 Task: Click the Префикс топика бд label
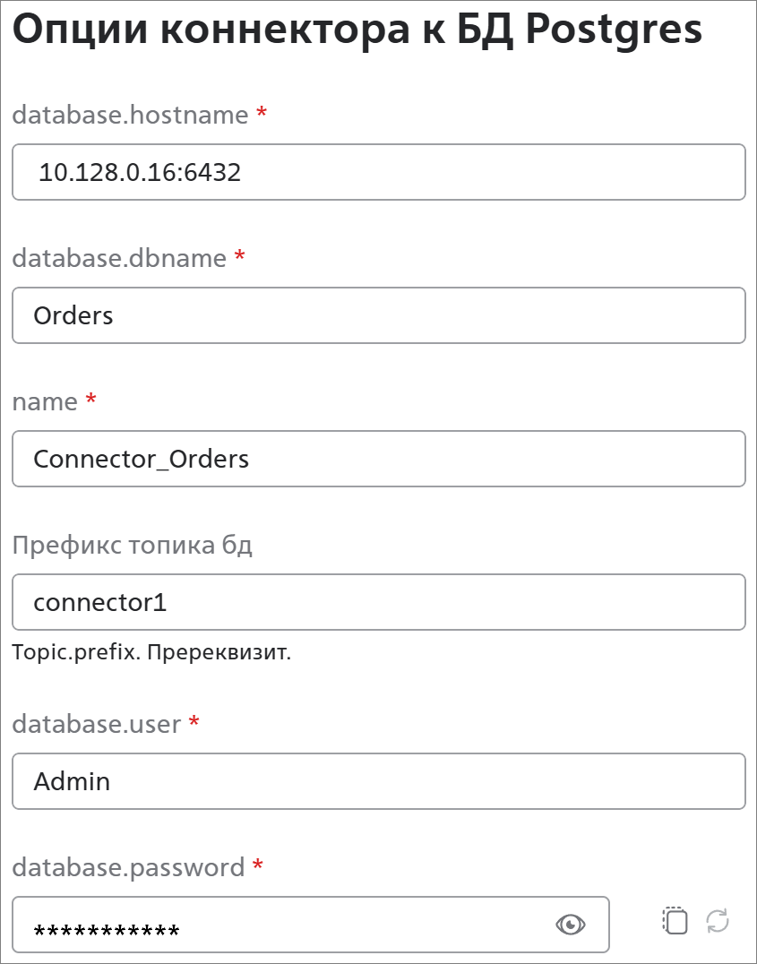(x=133, y=546)
